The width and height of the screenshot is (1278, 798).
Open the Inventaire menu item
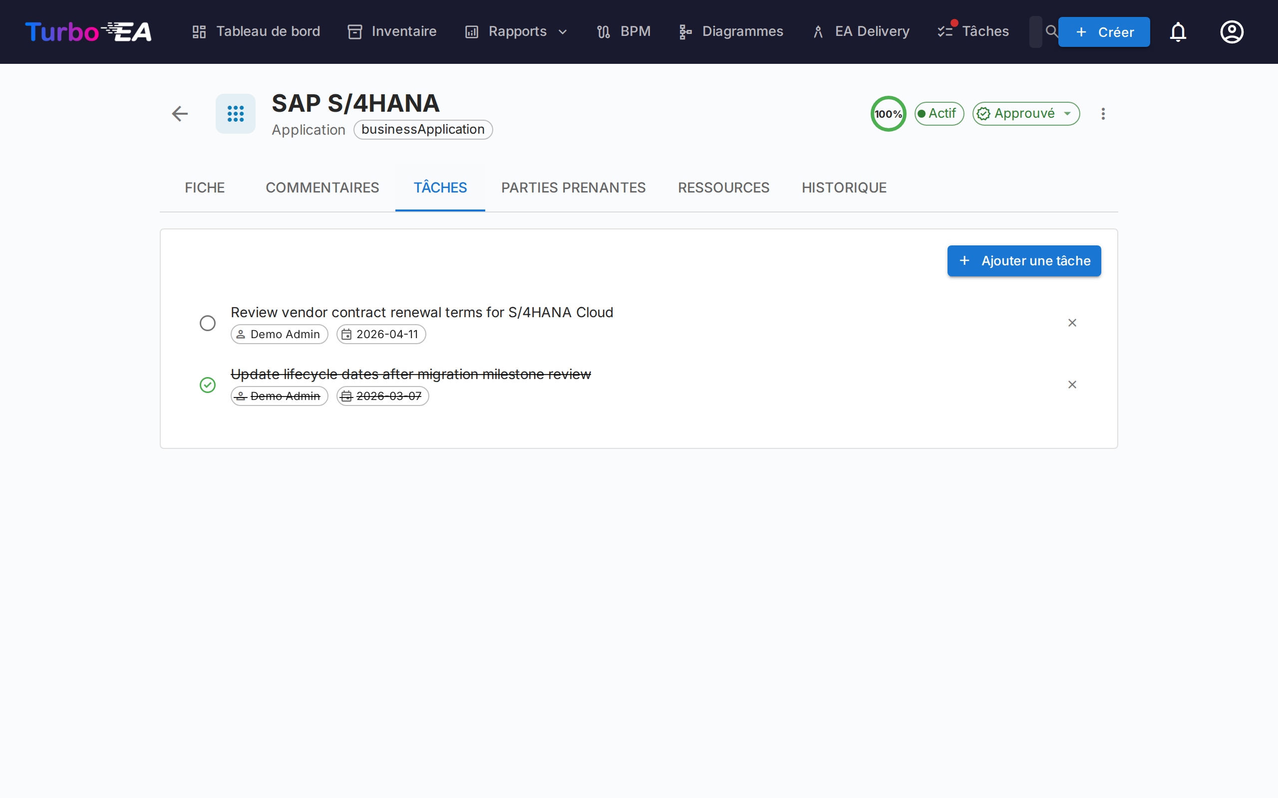click(x=392, y=31)
